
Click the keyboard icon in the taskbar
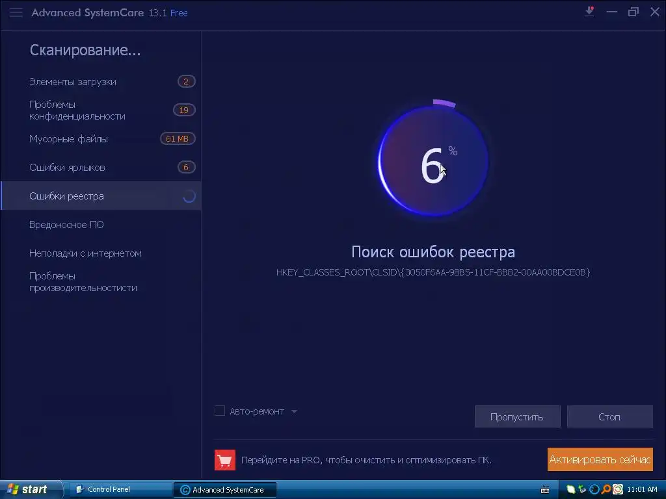point(545,490)
